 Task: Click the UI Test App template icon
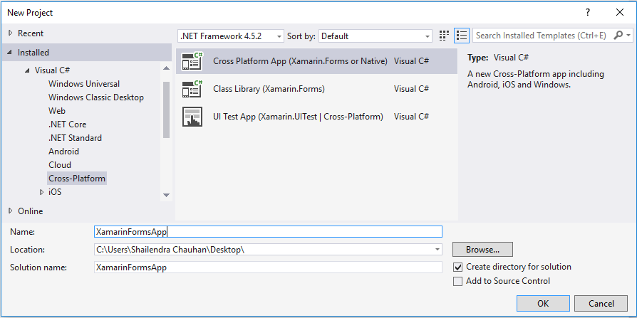point(192,117)
